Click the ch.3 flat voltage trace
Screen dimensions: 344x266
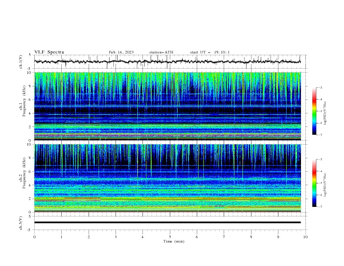(x=167, y=223)
